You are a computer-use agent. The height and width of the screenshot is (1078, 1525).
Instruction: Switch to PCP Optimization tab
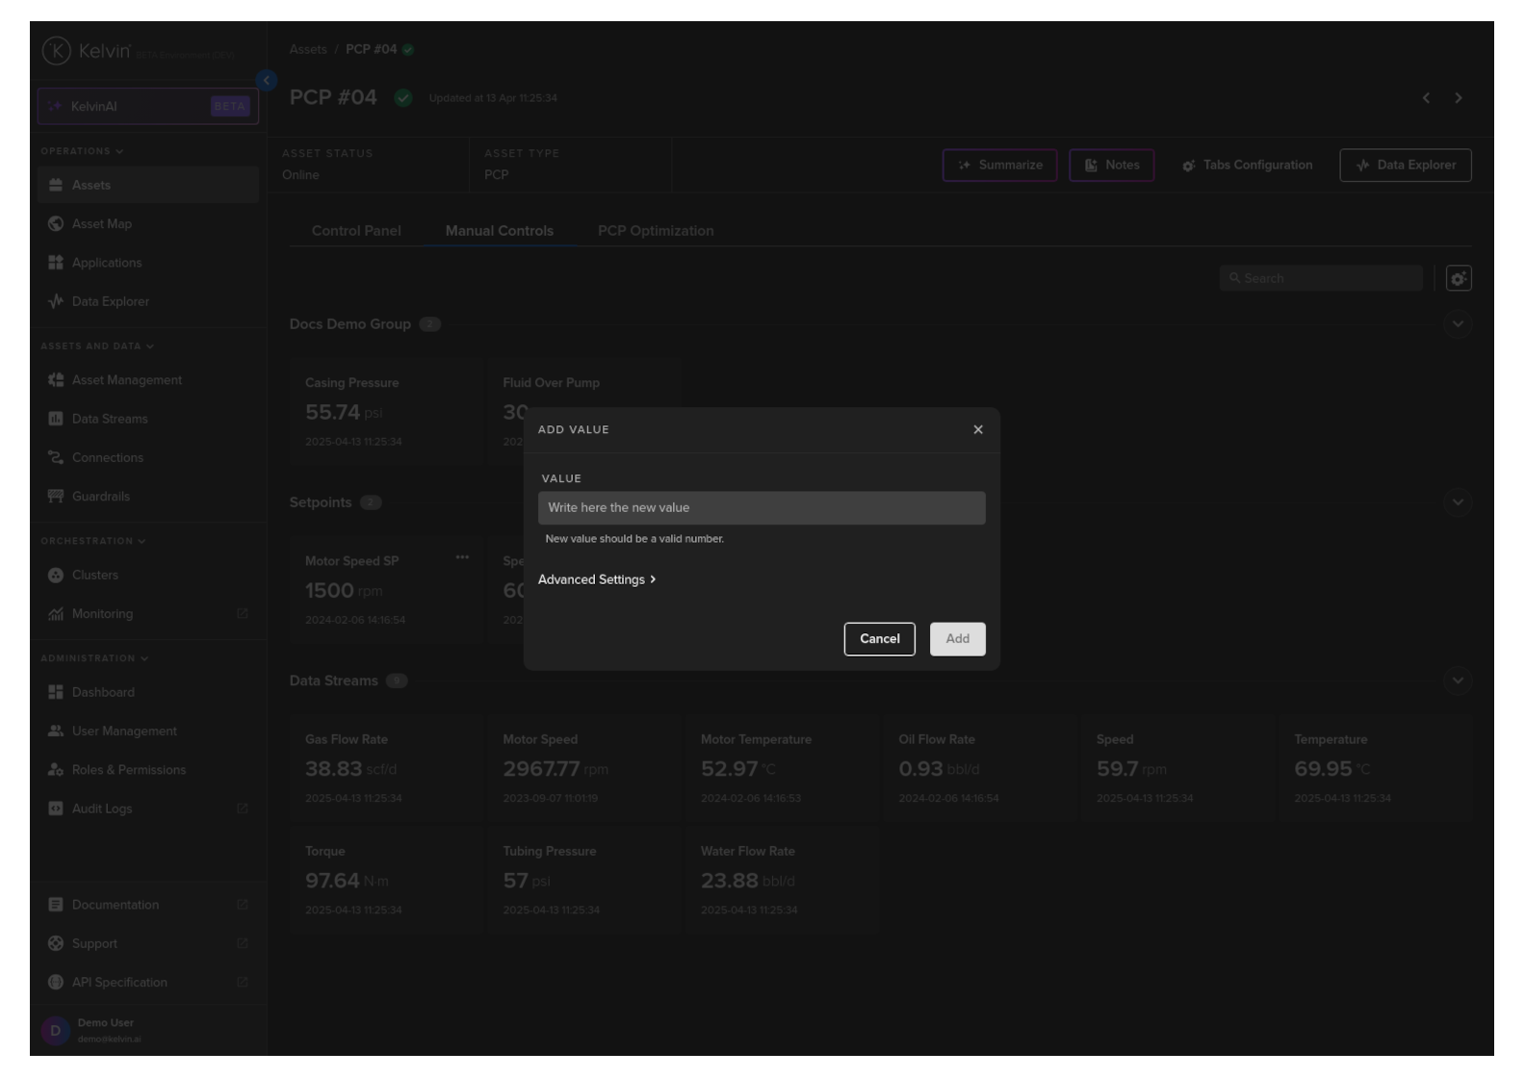pos(655,231)
